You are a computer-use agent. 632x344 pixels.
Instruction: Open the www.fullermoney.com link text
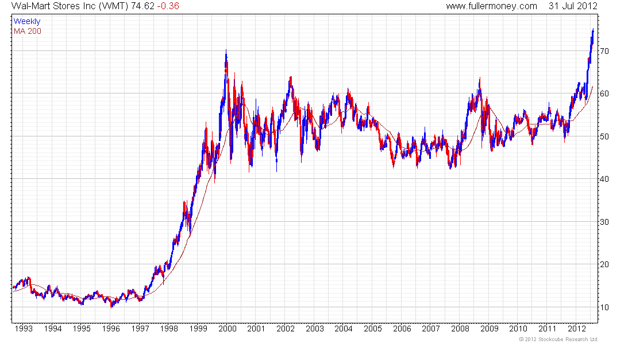point(491,6)
